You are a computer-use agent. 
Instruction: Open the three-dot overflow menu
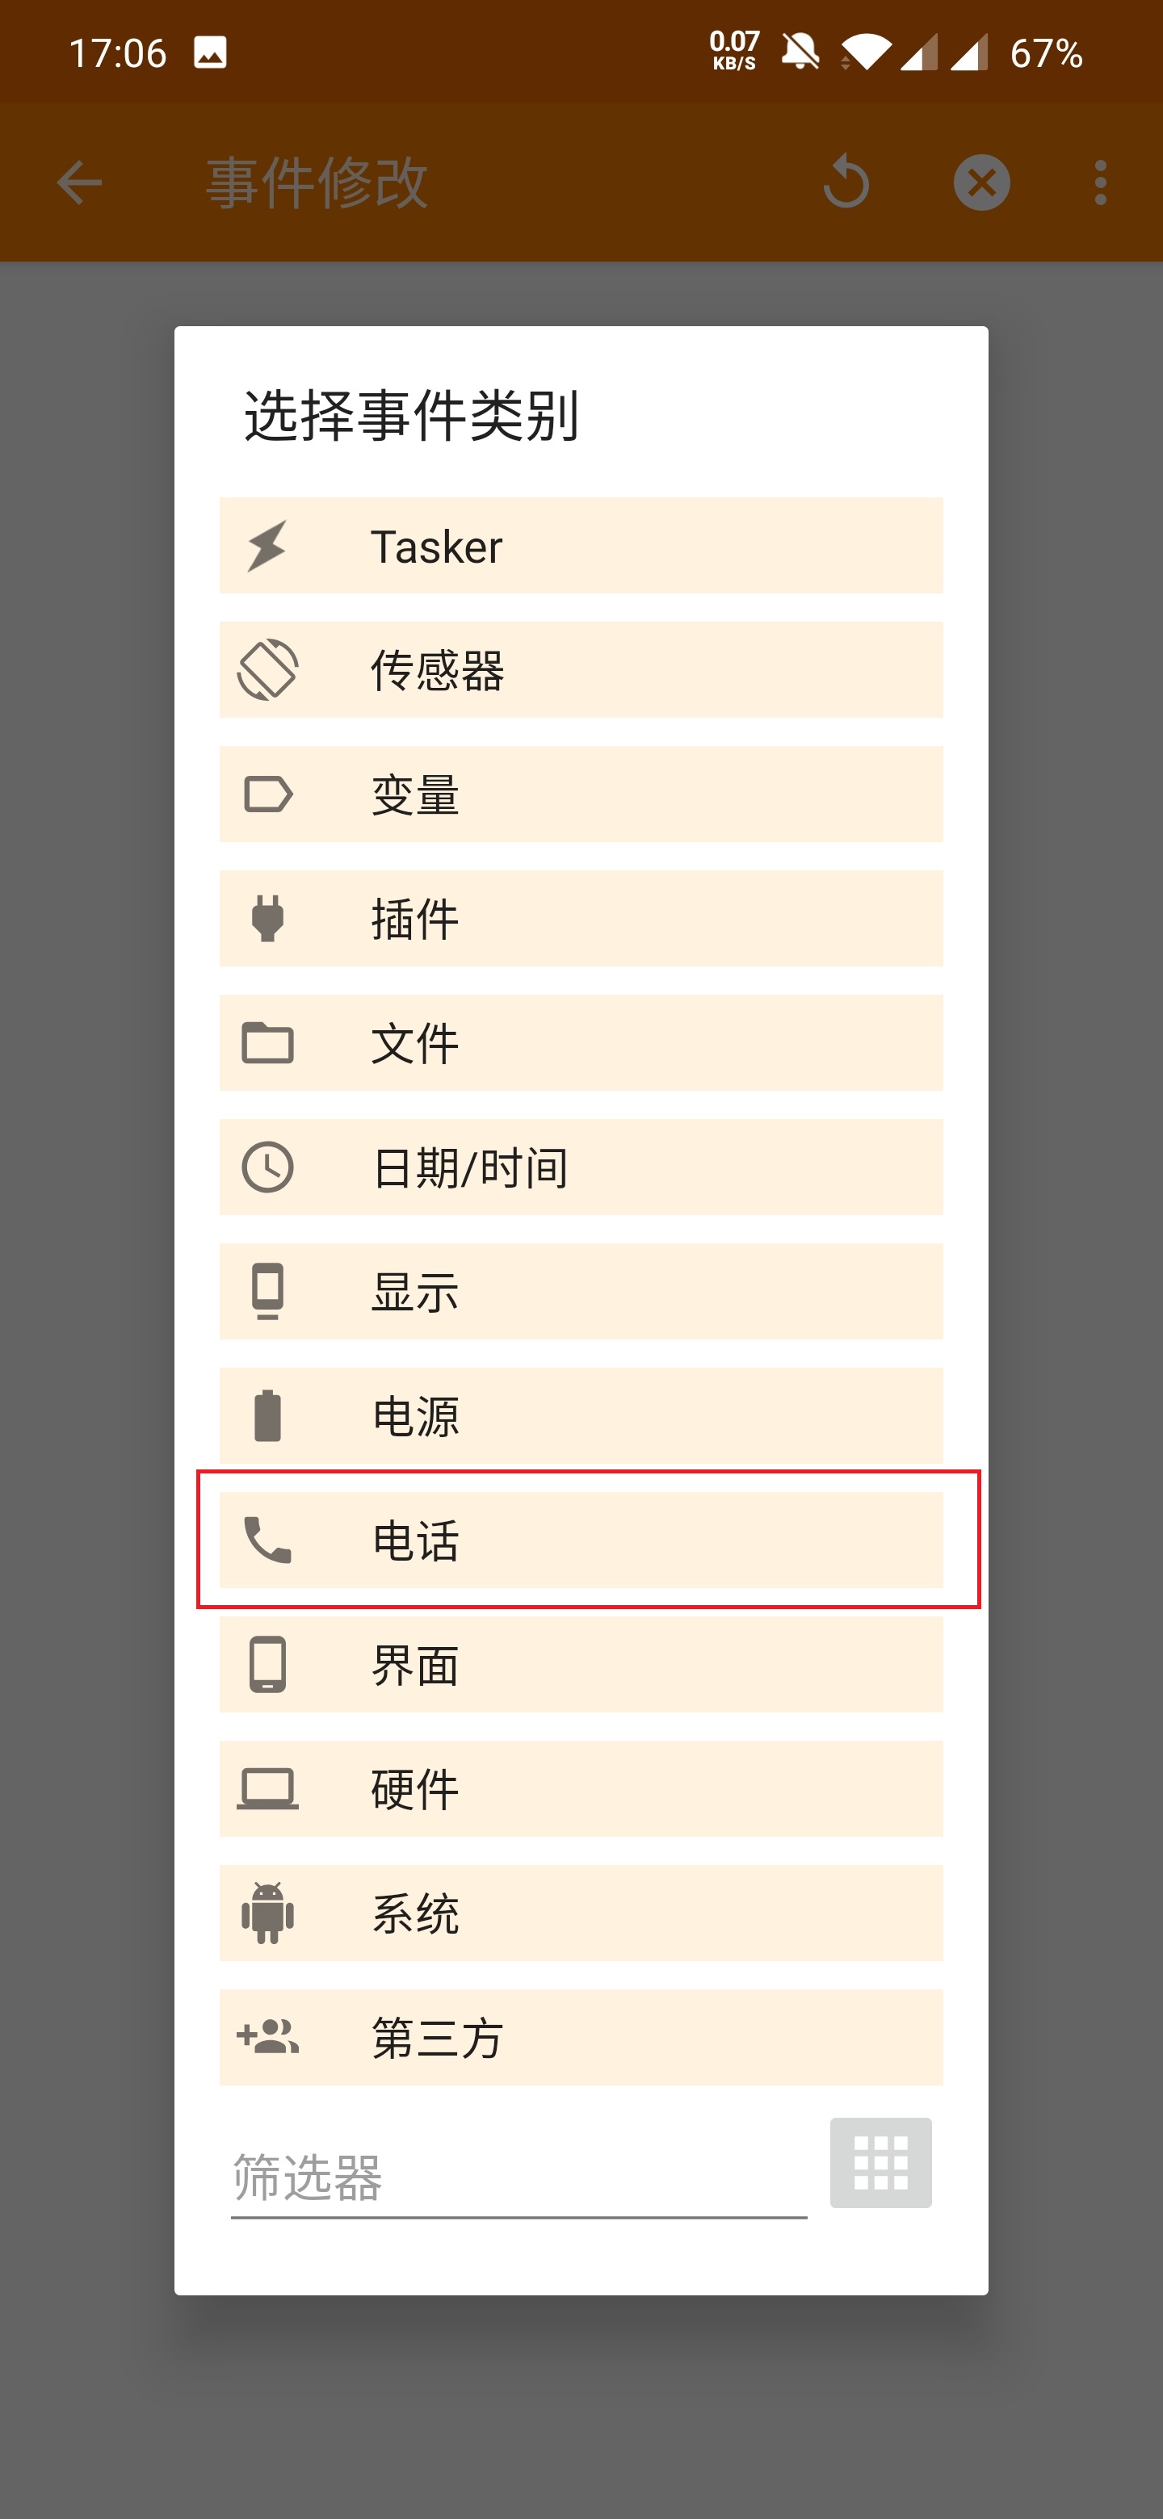point(1100,182)
